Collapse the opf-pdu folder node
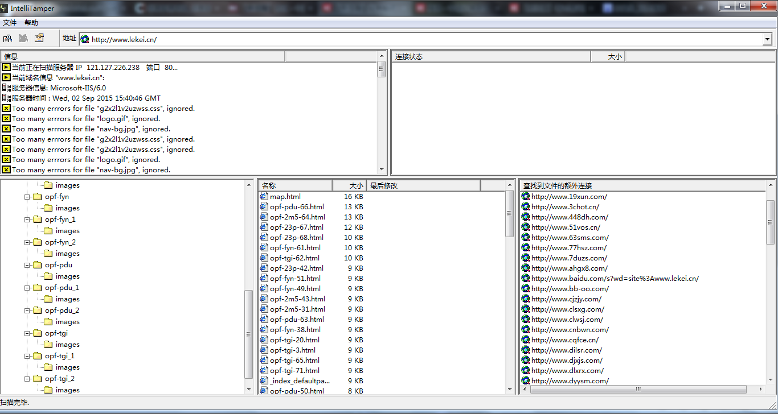The image size is (778, 414). point(27,265)
